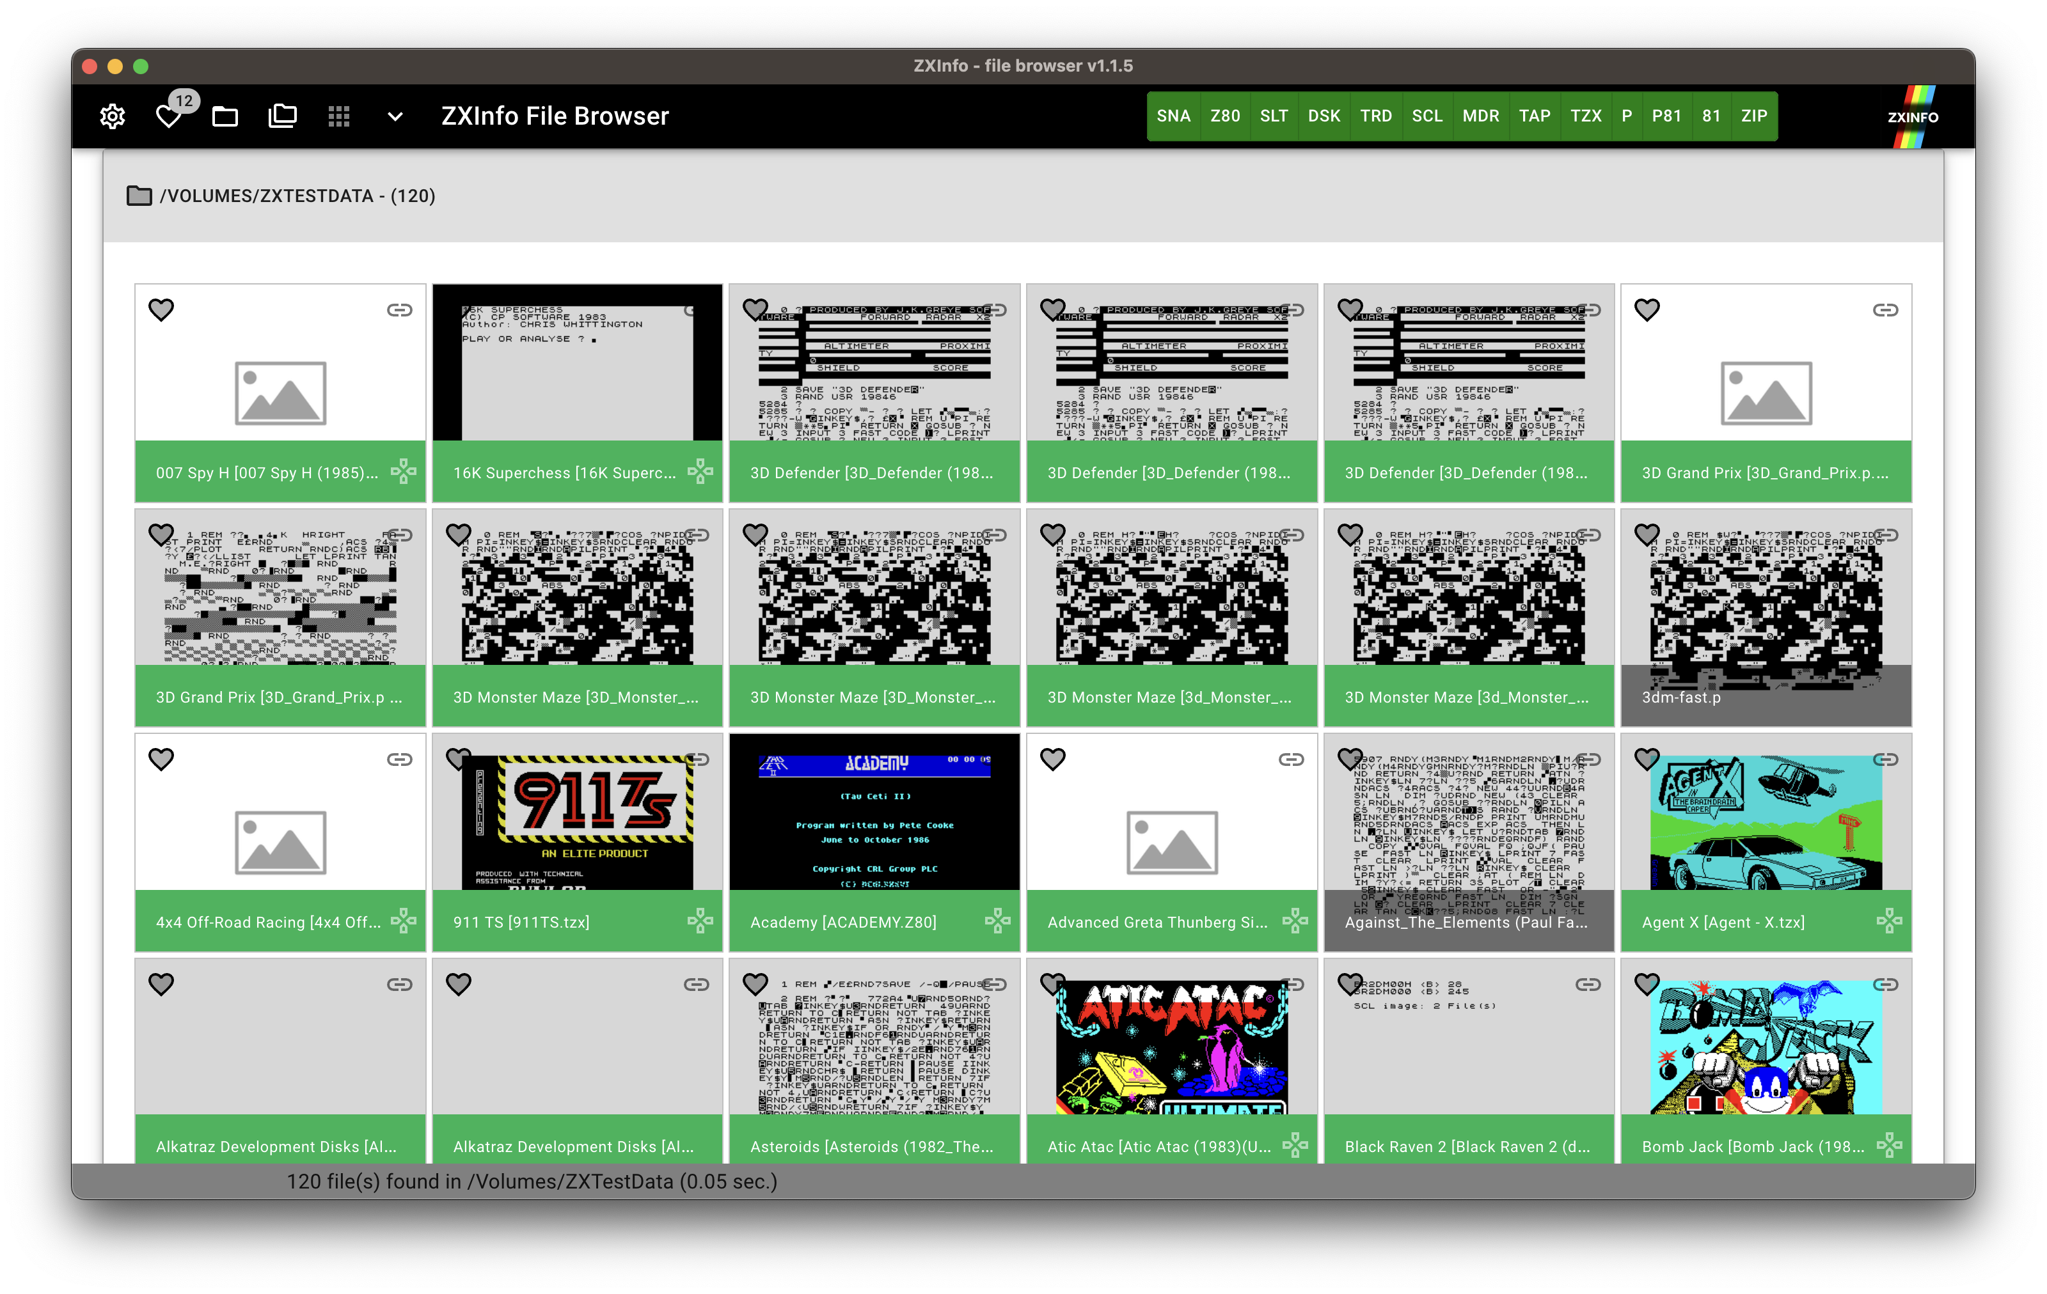Click the open multiple folders icon
The image size is (2047, 1294).
pyautogui.click(x=282, y=116)
